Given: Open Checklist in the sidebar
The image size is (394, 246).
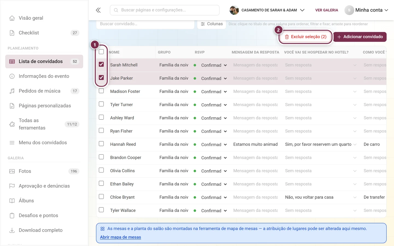Looking at the screenshot, I should pos(44,33).
